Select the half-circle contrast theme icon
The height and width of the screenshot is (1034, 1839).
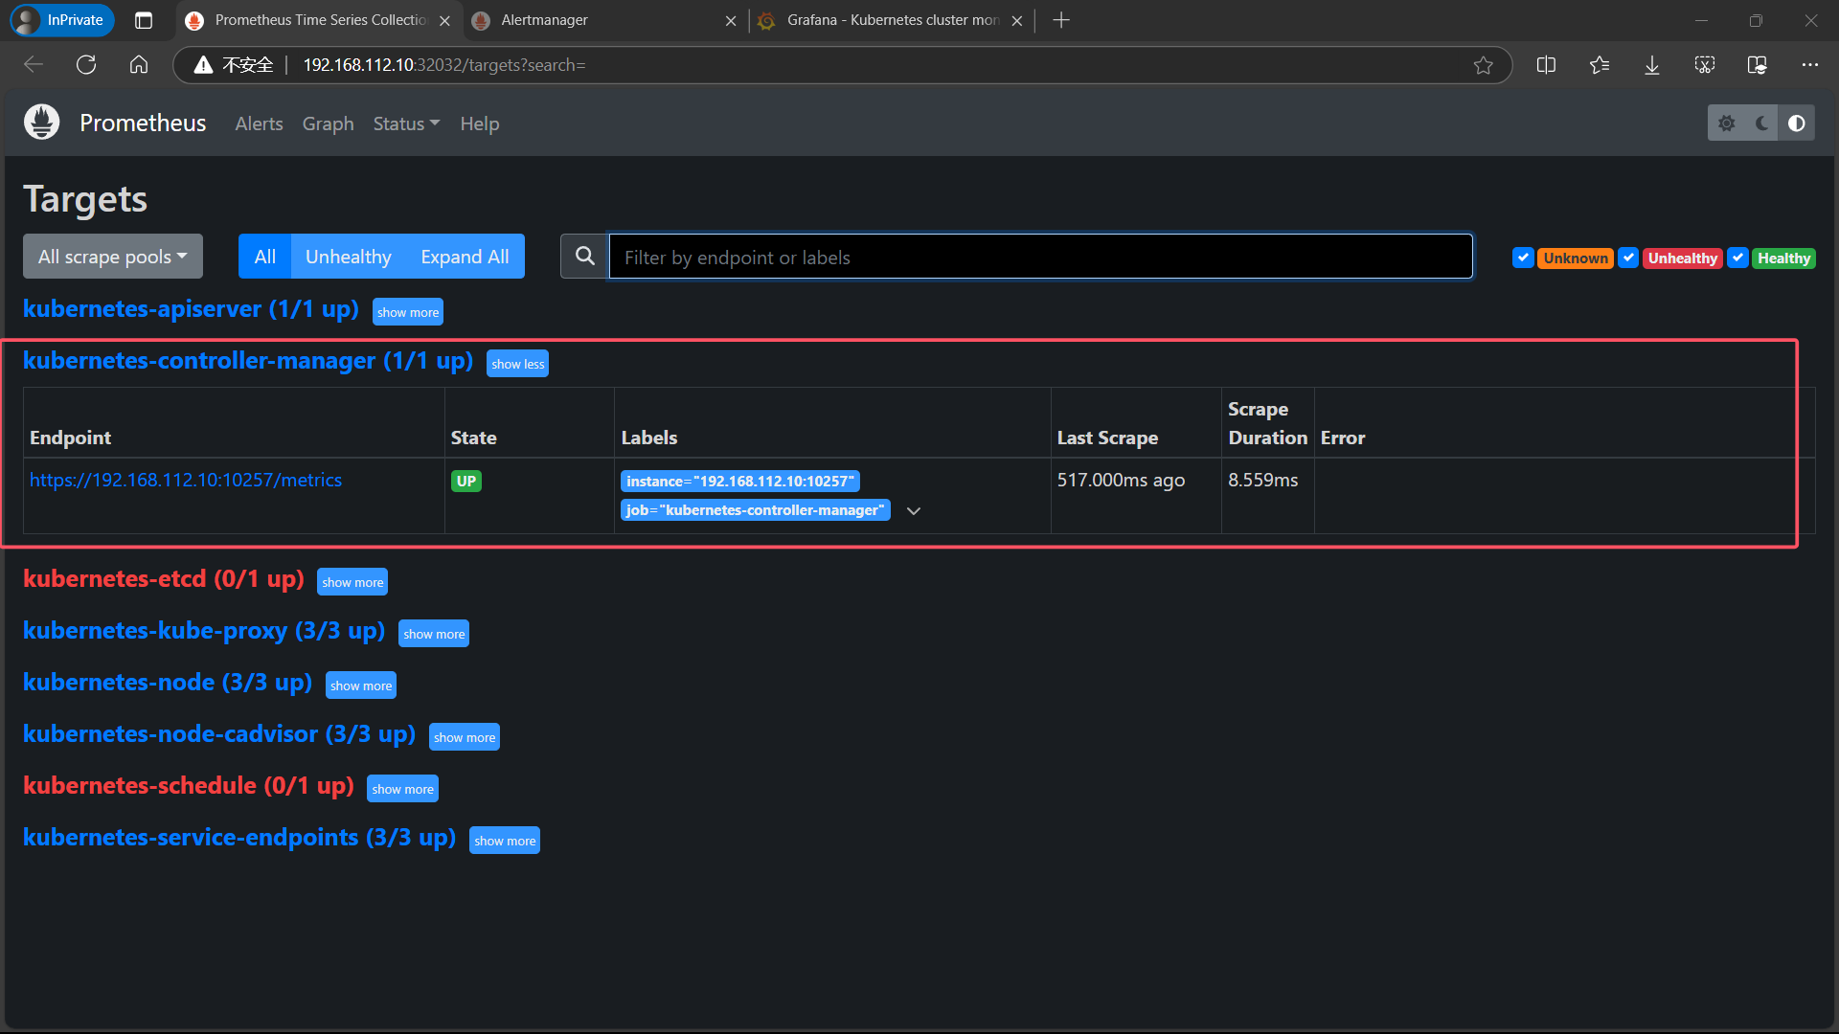tap(1796, 124)
